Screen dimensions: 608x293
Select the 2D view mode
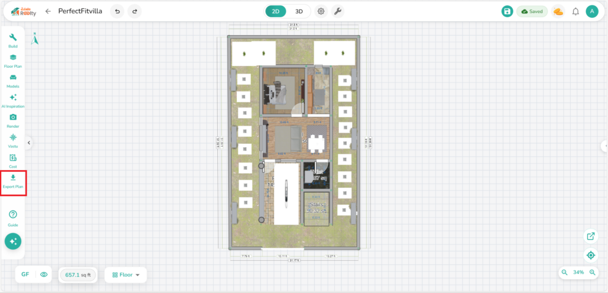click(x=276, y=11)
